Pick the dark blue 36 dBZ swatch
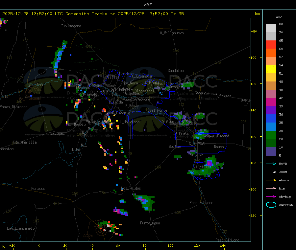 (x=271, y=118)
